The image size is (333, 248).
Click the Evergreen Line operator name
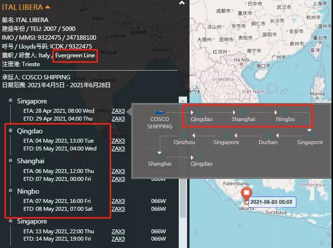(75, 56)
